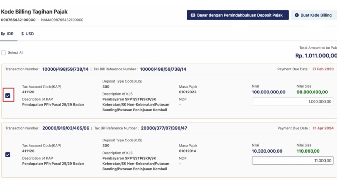Uncheck the bill due 01 Apr 2024

click(8, 154)
